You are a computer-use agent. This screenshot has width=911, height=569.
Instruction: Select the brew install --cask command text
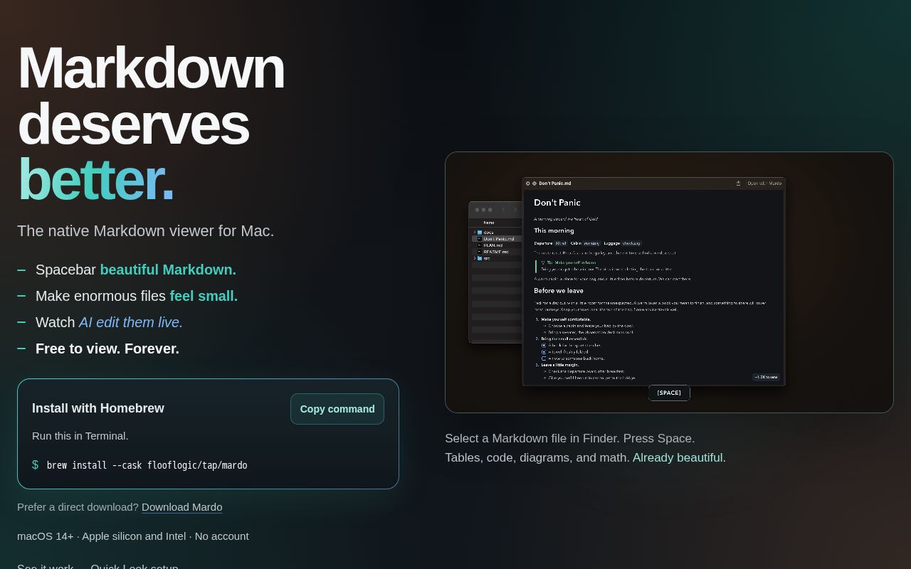(147, 465)
